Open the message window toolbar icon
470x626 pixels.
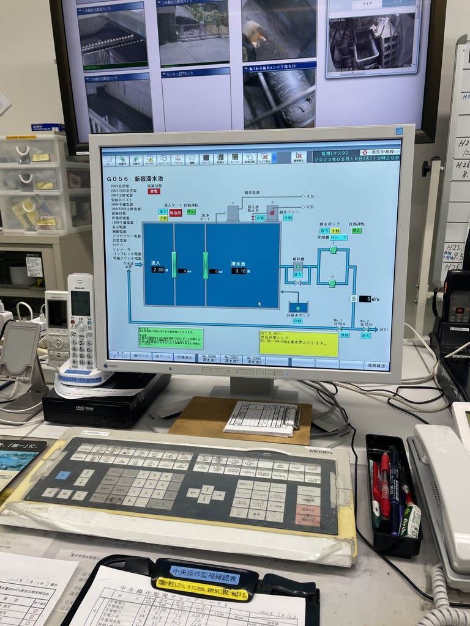164,158
